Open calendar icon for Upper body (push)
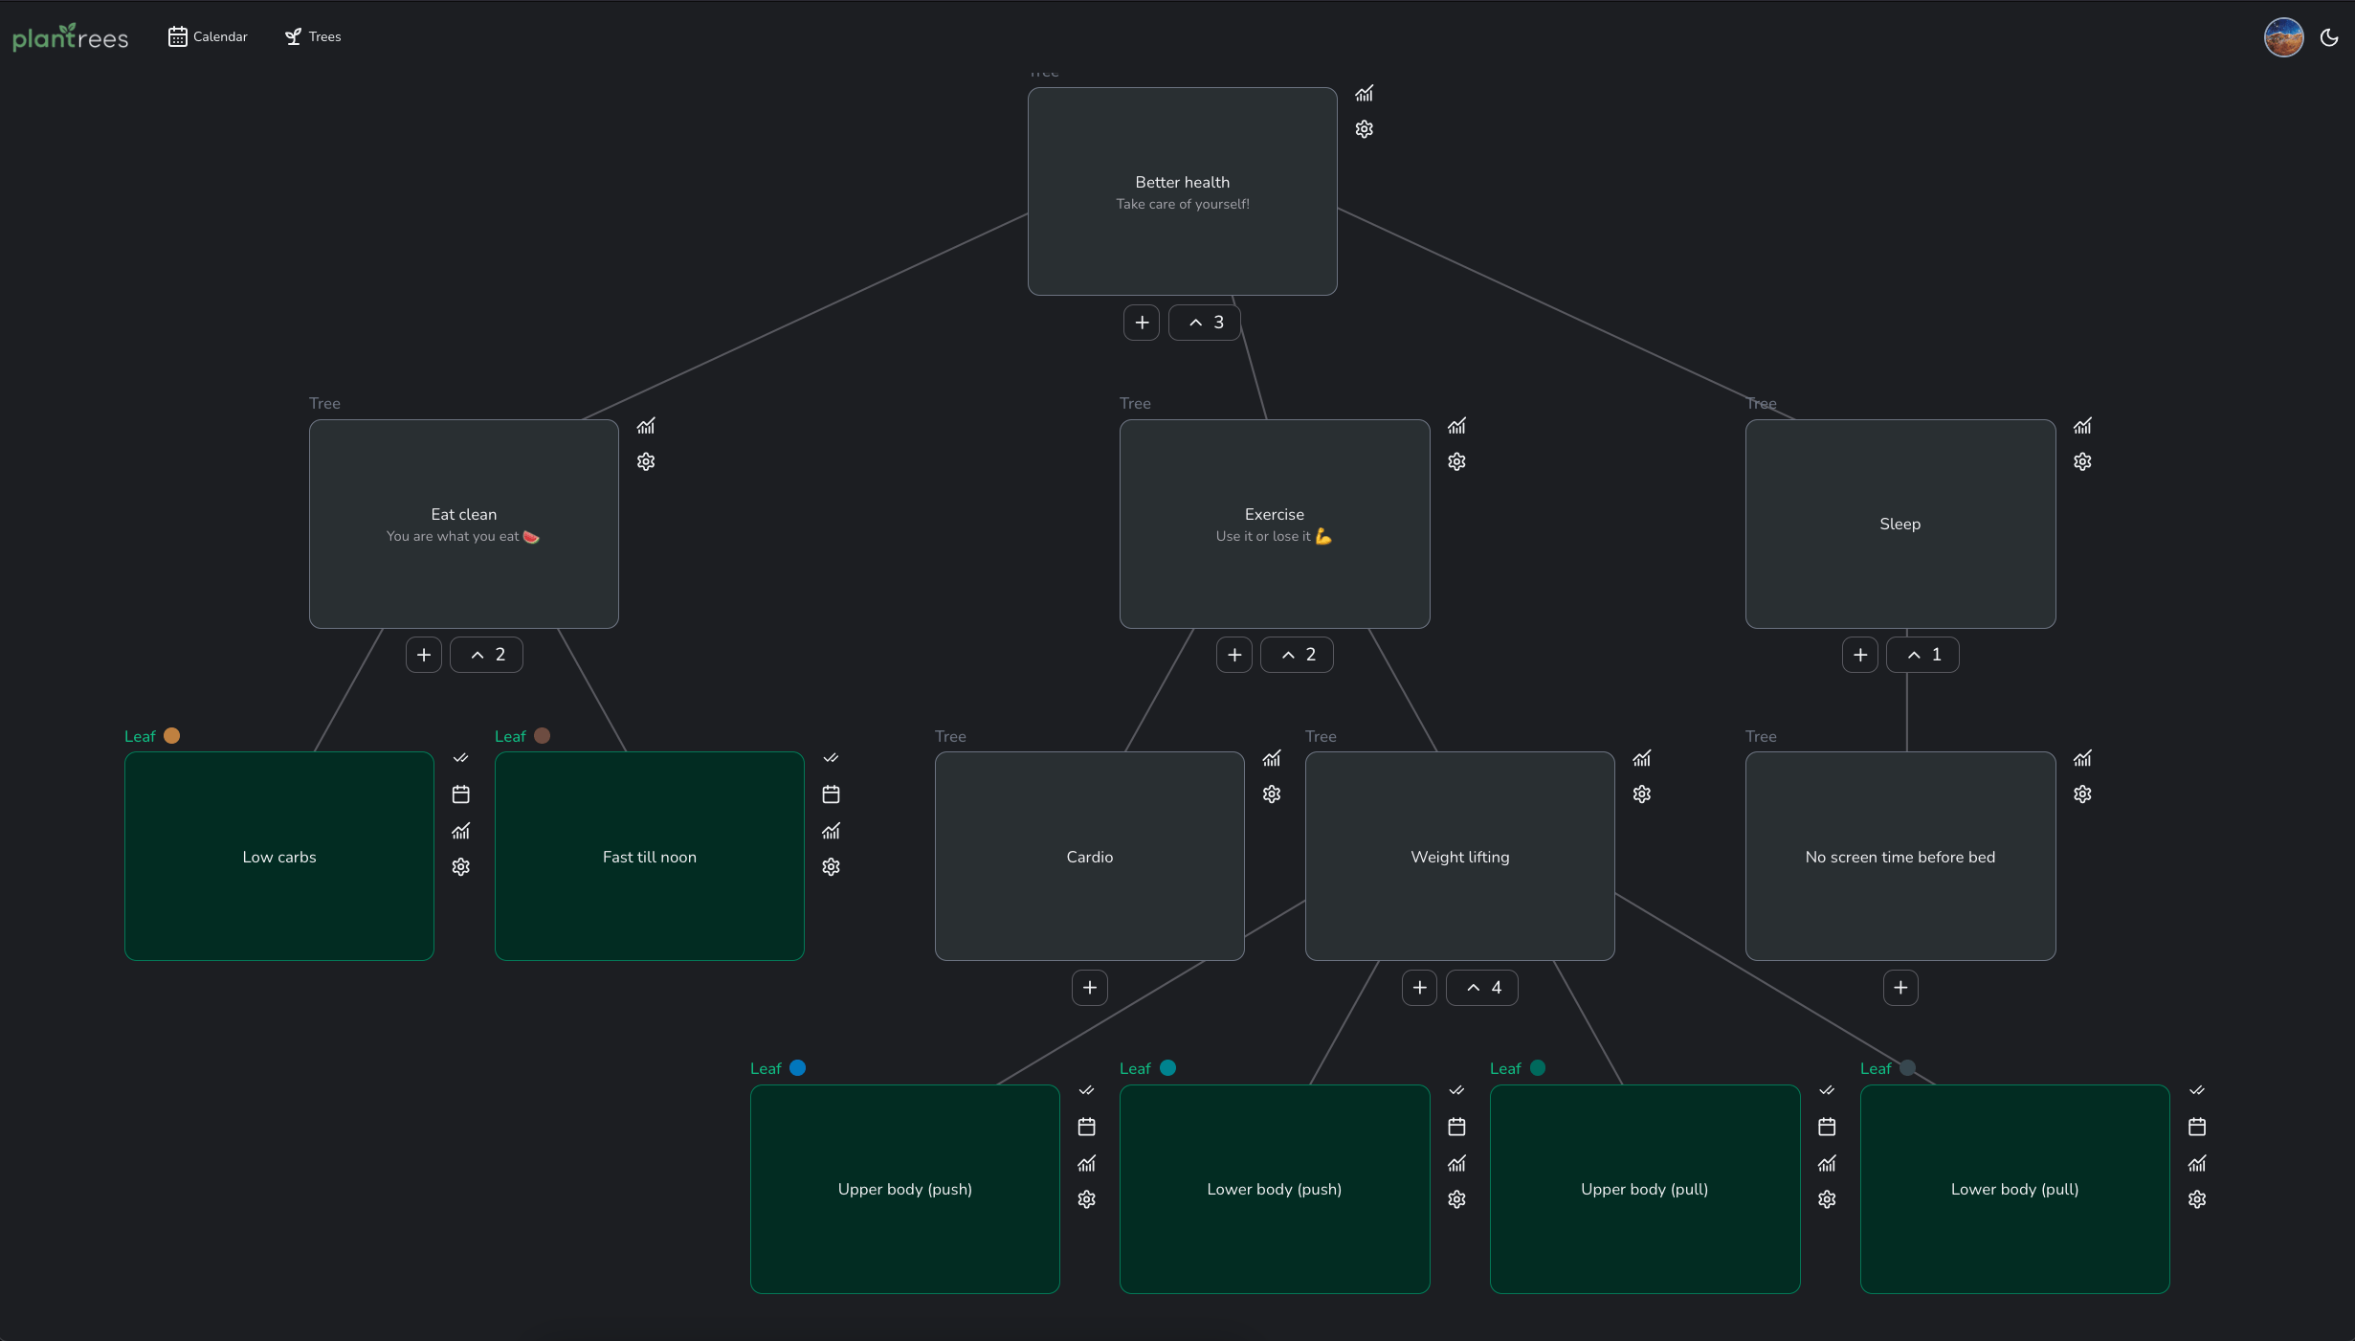 point(1086,1127)
